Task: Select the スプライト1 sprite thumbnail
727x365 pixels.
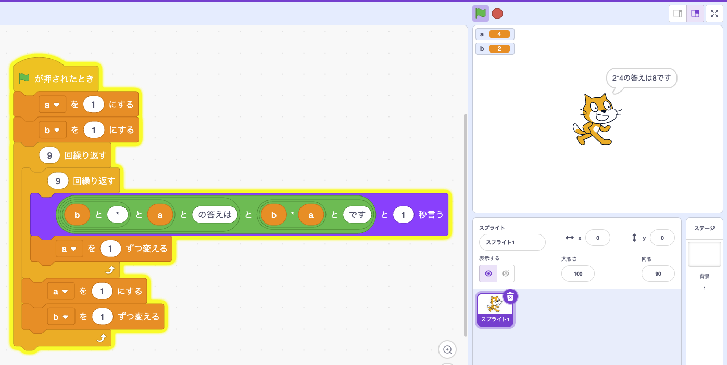Action: click(495, 309)
